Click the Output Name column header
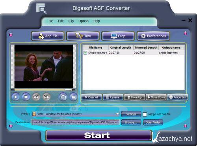 point(171,47)
